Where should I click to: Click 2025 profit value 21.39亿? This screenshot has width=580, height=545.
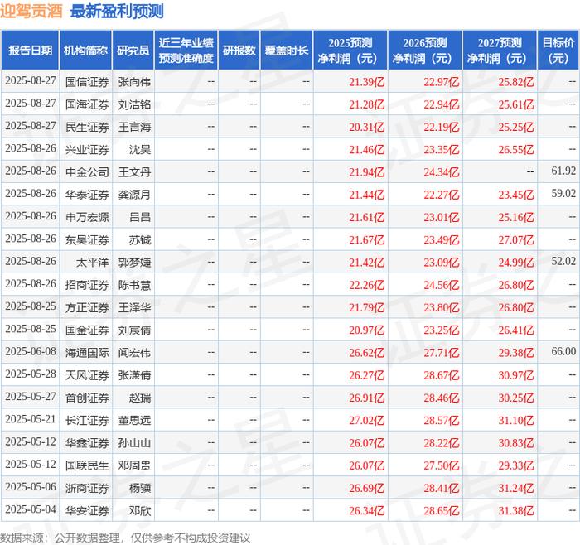click(366, 82)
